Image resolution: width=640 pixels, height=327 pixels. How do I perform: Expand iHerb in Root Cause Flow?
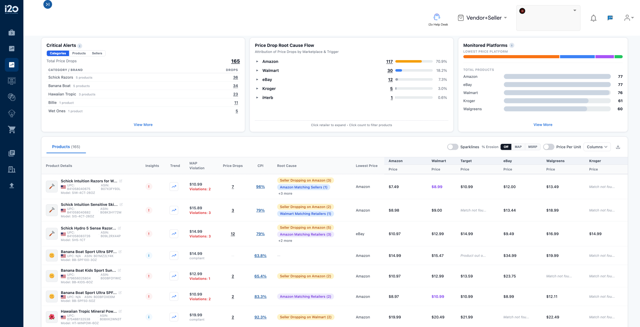pos(257,98)
